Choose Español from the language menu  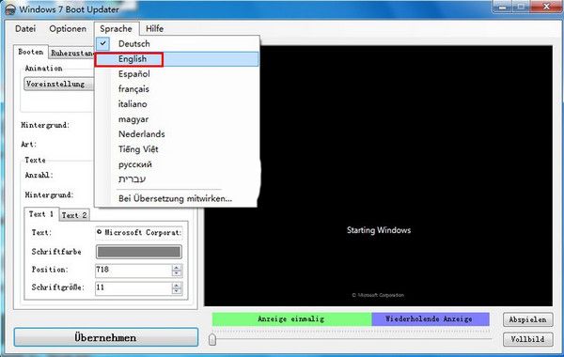(177, 74)
